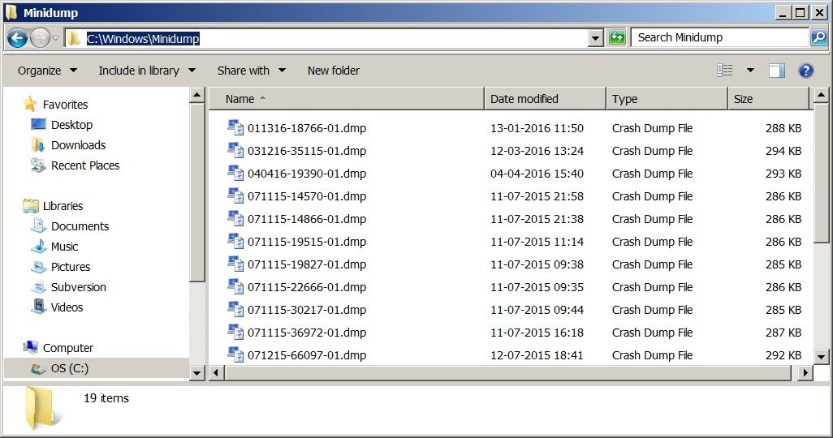Open the address bar history dropdown
This screenshot has height=438, width=833.
596,38
